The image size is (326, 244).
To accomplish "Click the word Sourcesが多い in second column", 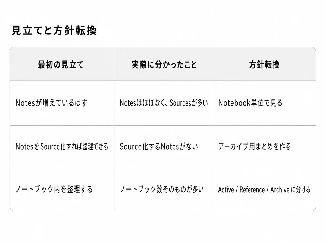I will click(x=189, y=103).
